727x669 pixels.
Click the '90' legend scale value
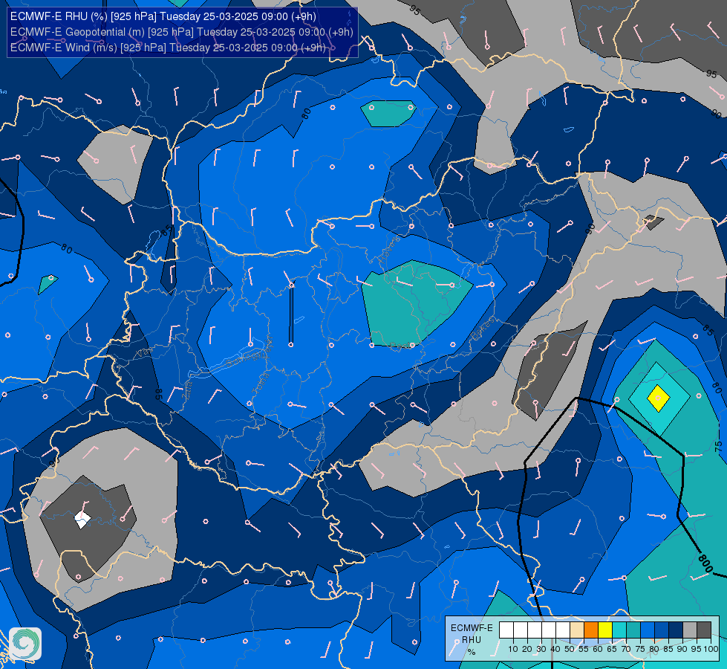tap(682, 649)
